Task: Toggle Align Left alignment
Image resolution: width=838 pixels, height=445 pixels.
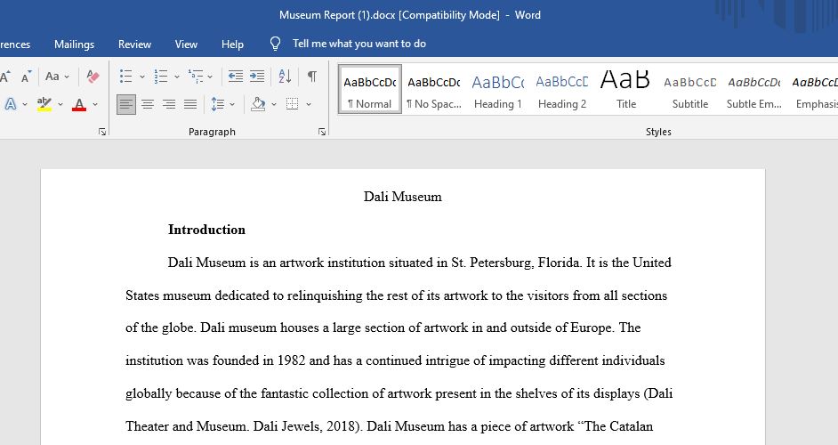Action: point(126,104)
